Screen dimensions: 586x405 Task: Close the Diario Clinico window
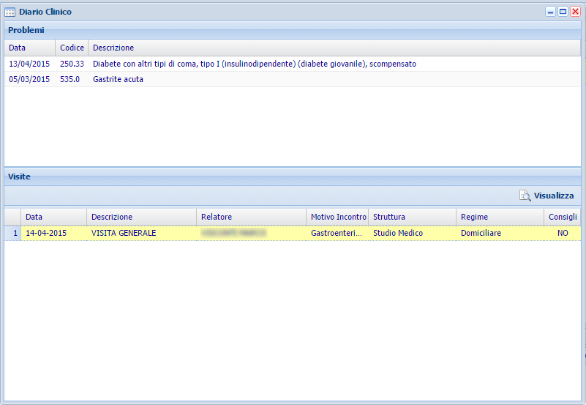pos(575,12)
